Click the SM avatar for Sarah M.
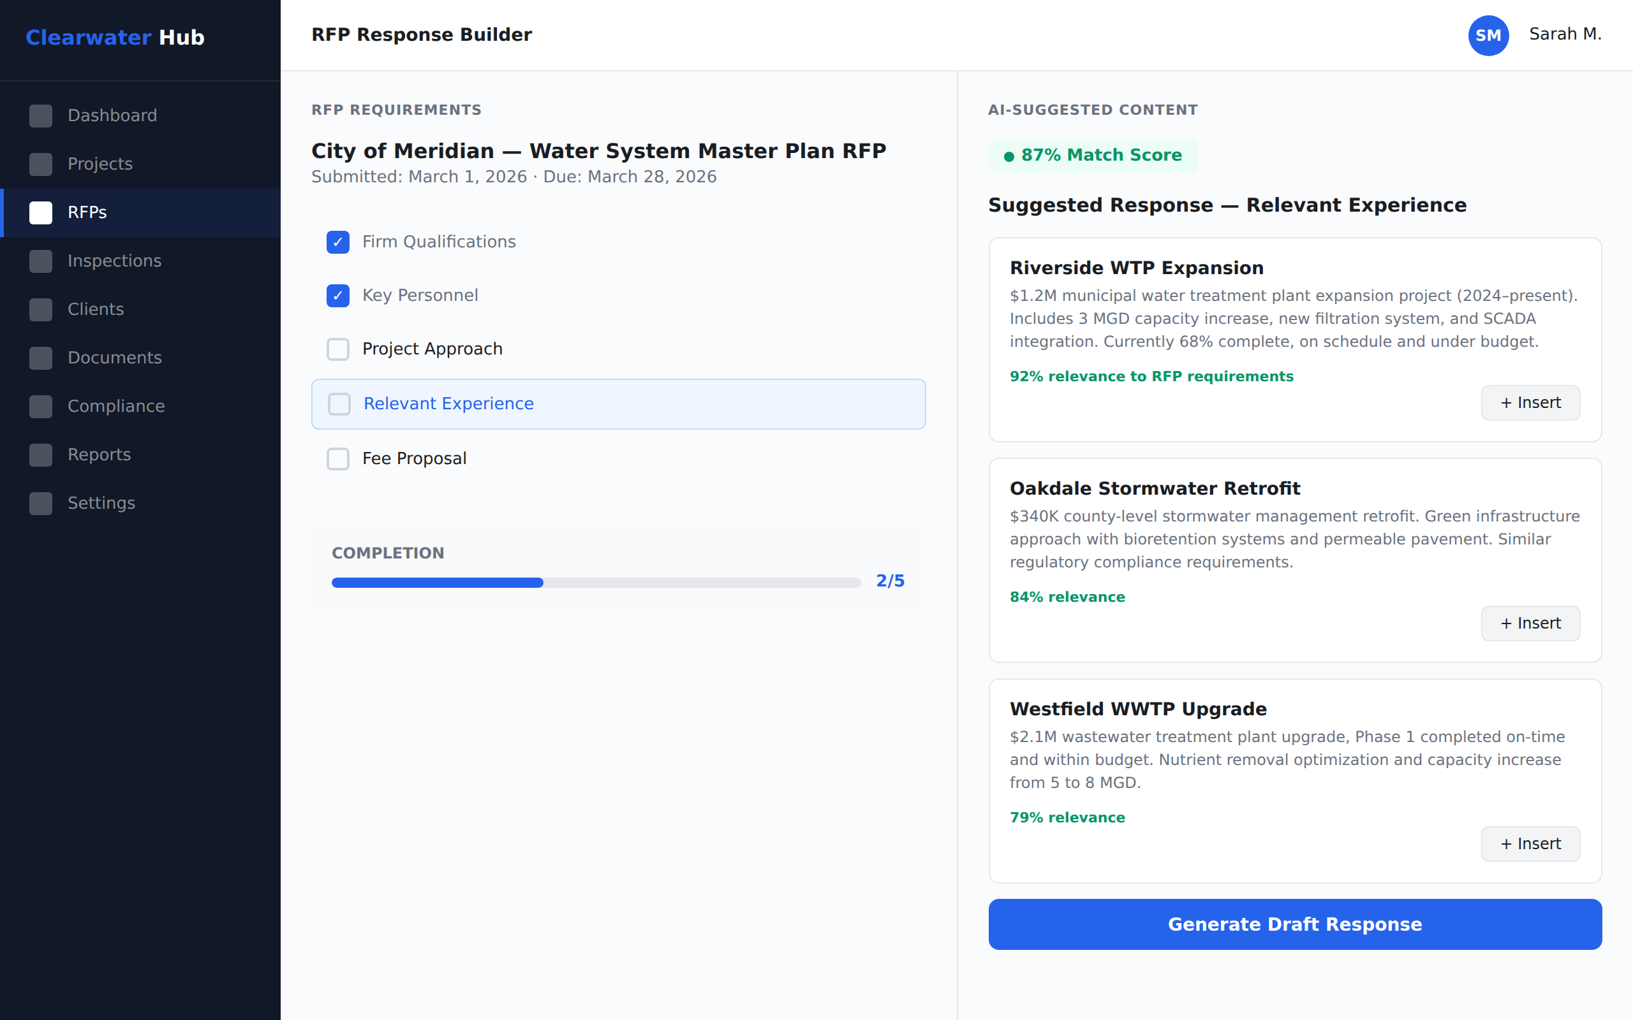 click(1488, 35)
